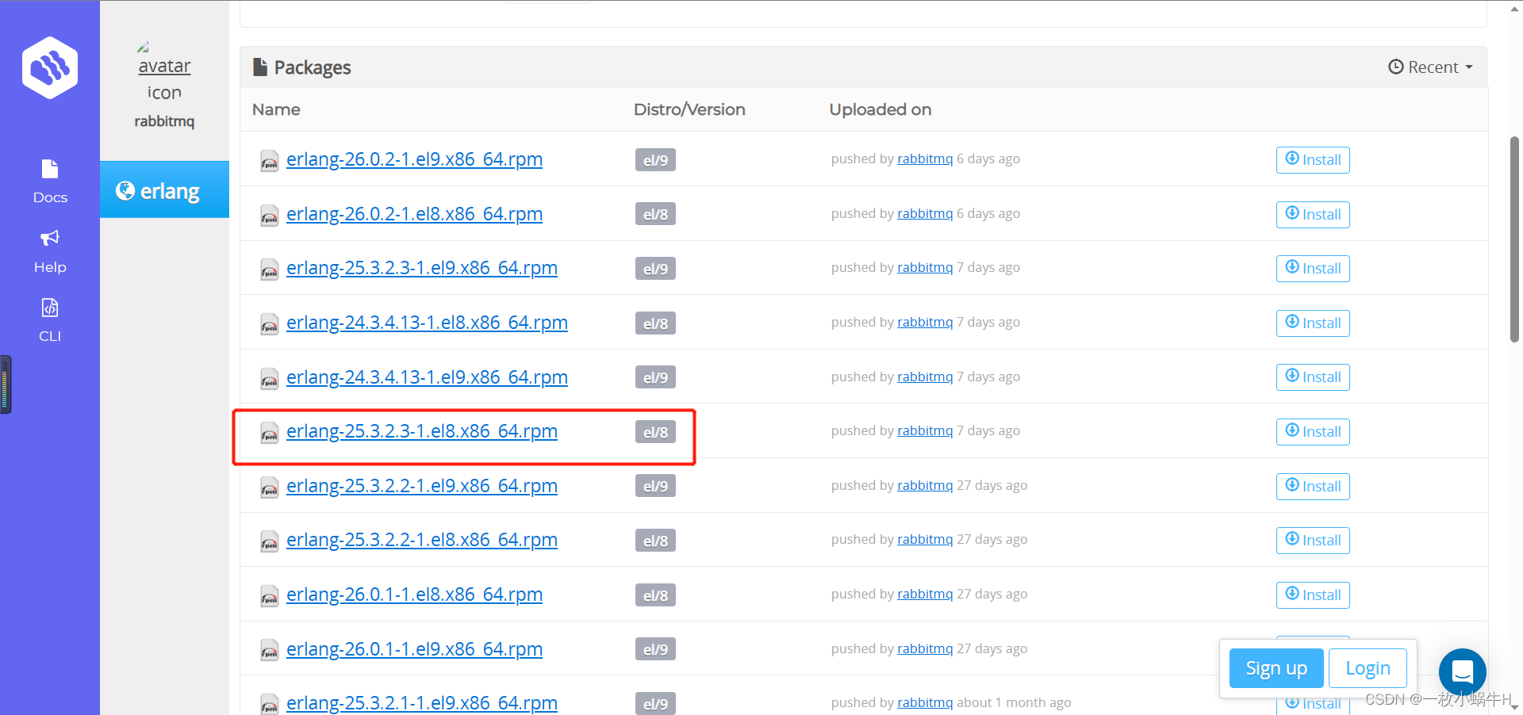This screenshot has width=1523, height=715.
Task: Click el/9 badge for erlang-25.3.2.2-1.el9
Action: (x=655, y=487)
